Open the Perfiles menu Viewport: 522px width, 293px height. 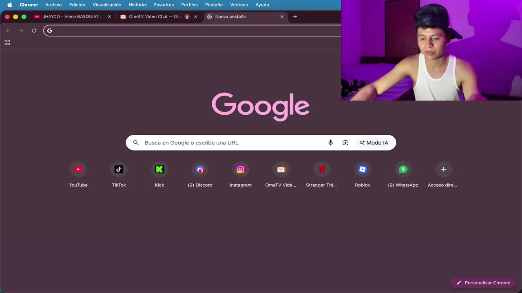[x=189, y=5]
